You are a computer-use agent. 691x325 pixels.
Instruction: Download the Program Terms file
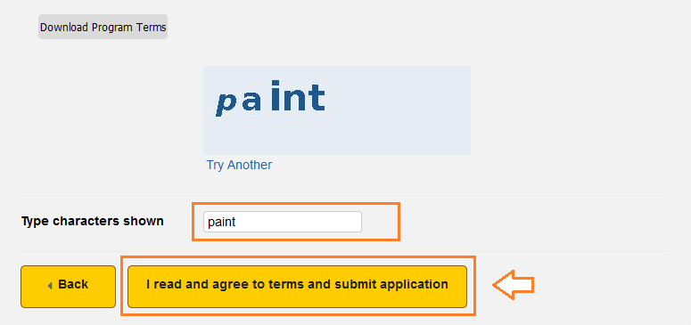103,27
